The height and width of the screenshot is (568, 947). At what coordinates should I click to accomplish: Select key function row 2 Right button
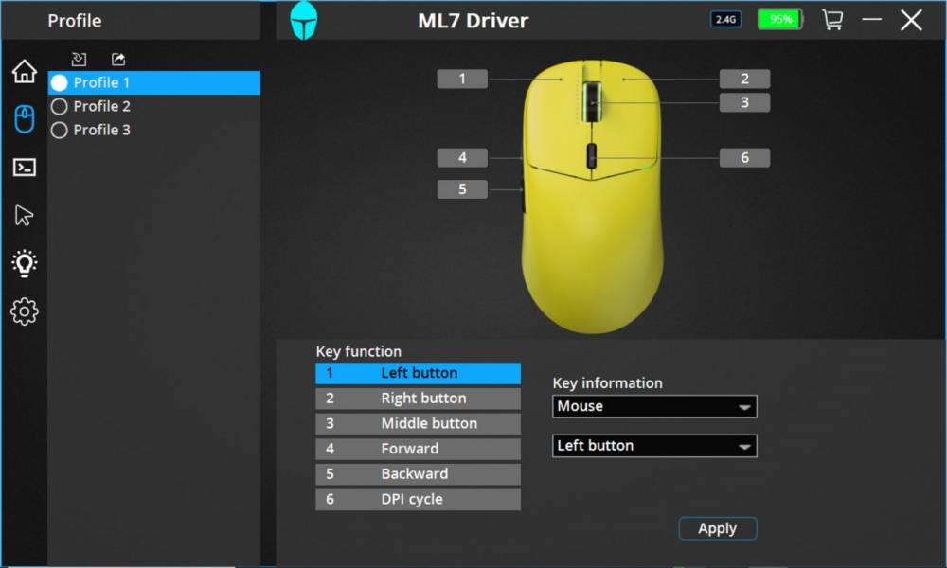[x=418, y=399]
